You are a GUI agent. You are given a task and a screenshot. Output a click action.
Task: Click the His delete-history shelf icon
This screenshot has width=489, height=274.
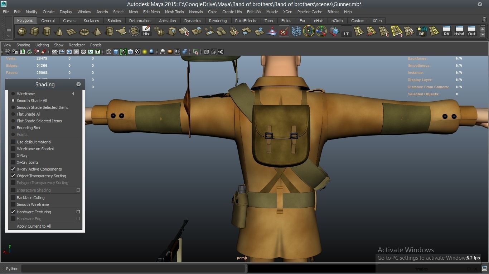click(146, 31)
